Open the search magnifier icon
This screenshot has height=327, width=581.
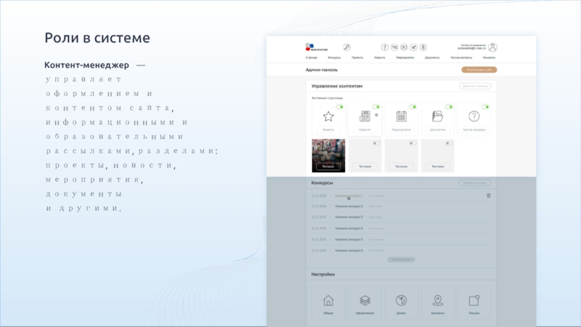[x=346, y=47]
